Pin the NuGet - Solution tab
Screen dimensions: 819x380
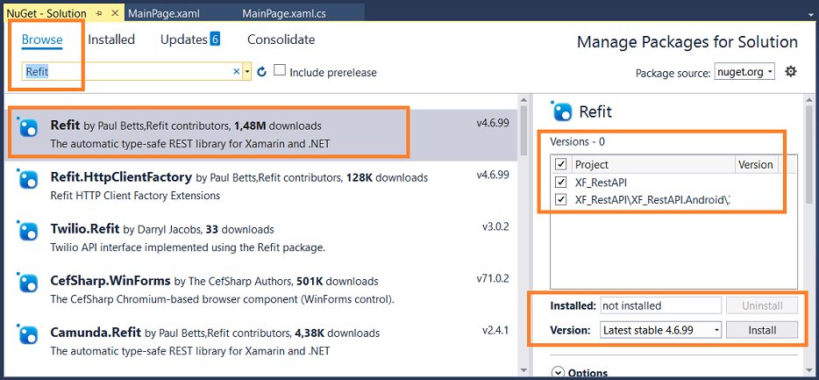99,13
